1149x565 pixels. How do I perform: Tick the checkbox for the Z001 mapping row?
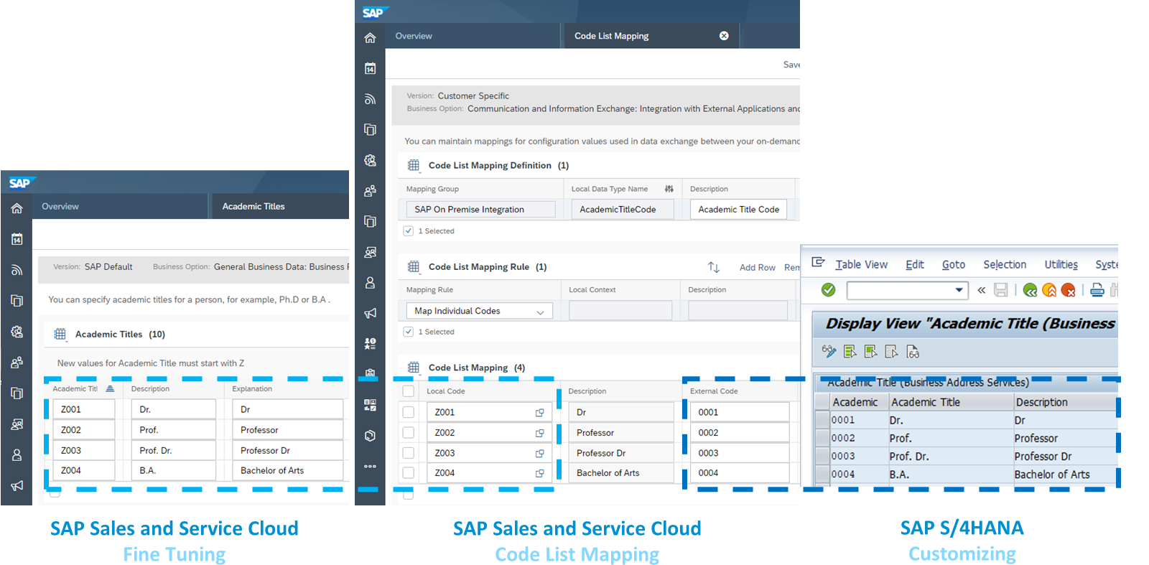408,412
